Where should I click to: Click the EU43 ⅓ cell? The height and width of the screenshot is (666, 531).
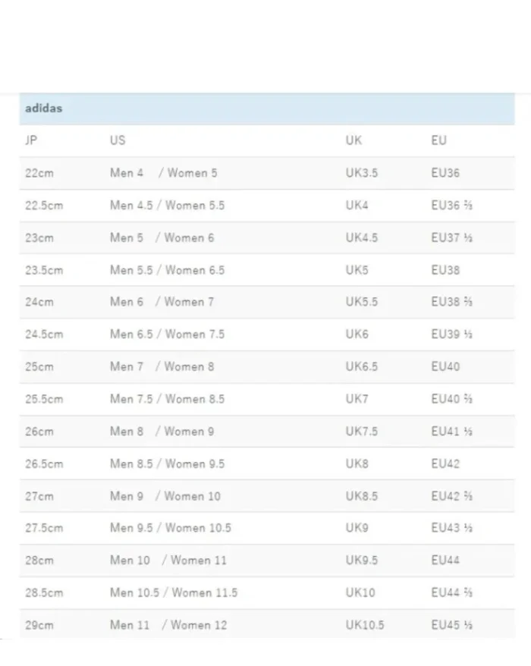pos(451,528)
